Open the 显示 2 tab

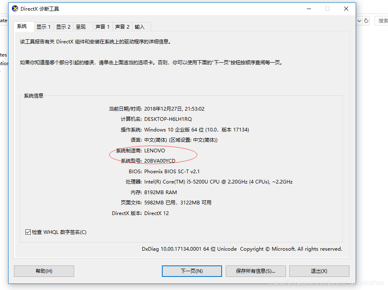point(64,27)
